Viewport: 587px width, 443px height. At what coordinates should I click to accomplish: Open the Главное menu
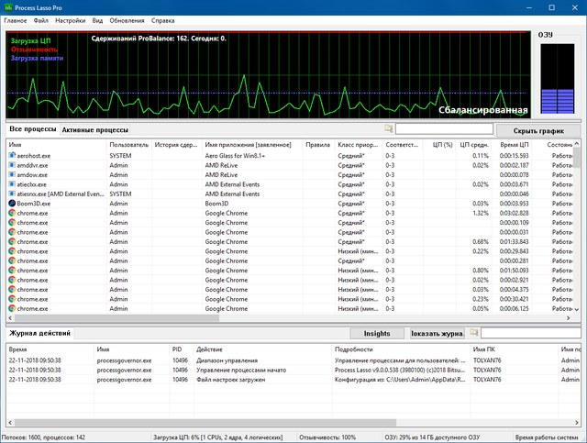tap(15, 18)
